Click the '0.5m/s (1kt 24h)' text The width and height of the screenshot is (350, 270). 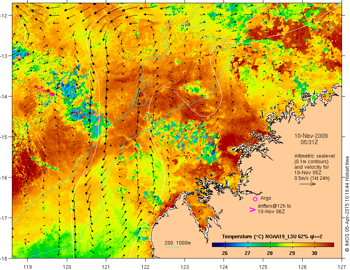click(x=312, y=178)
